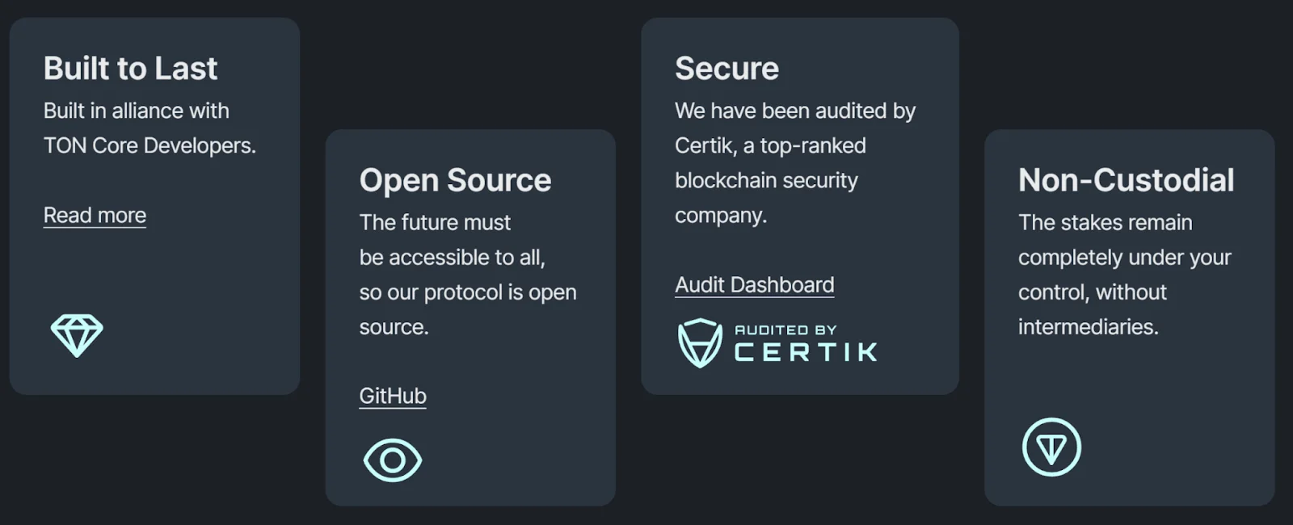Image resolution: width=1293 pixels, height=525 pixels.
Task: Open the Read more link
Action: coord(95,216)
